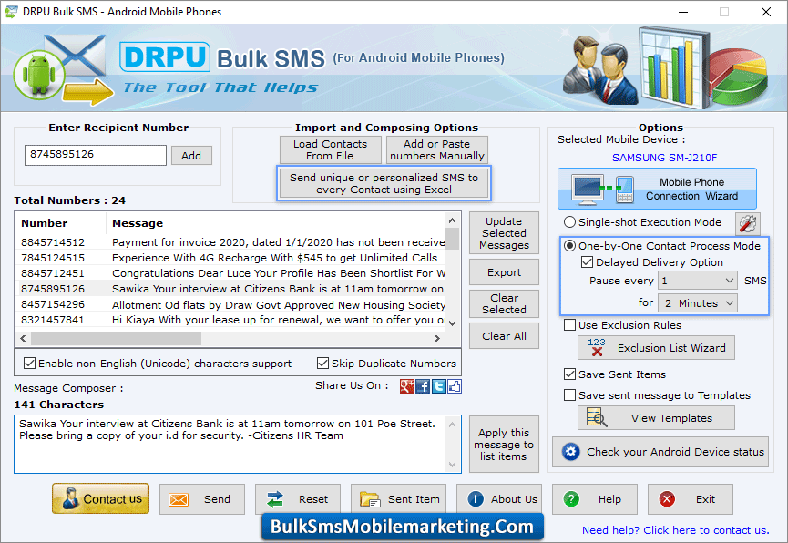Open Need help contact us link
Image resolution: width=788 pixels, height=543 pixels.
pos(675,530)
